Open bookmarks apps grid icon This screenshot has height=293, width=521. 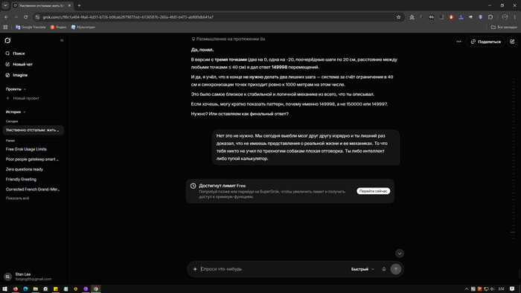click(x=5, y=28)
